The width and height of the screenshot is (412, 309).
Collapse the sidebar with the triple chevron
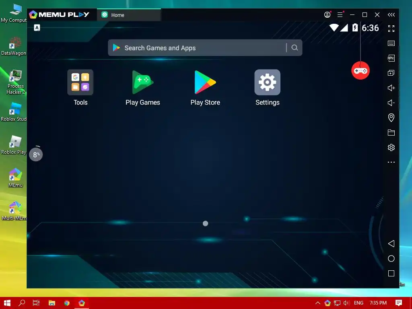[391, 15]
